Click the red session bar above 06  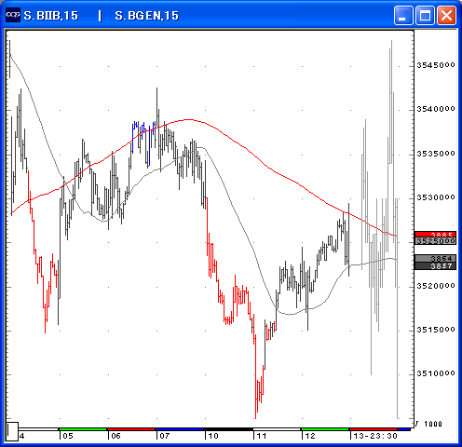(x=131, y=429)
